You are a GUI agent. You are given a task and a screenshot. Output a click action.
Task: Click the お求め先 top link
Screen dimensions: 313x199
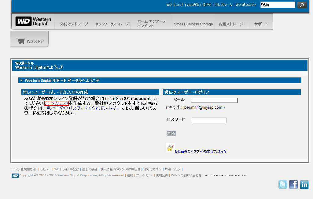click(x=193, y=5)
